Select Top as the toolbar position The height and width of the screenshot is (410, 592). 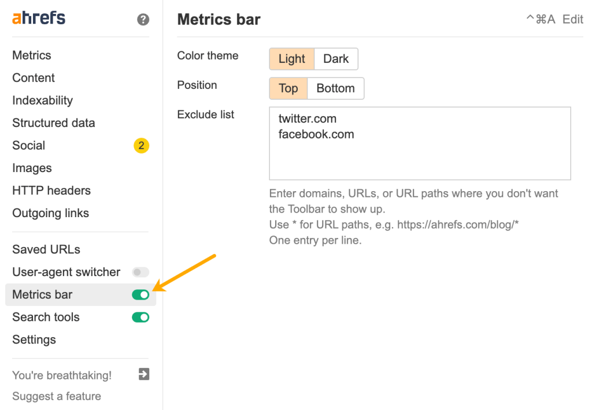coord(288,88)
